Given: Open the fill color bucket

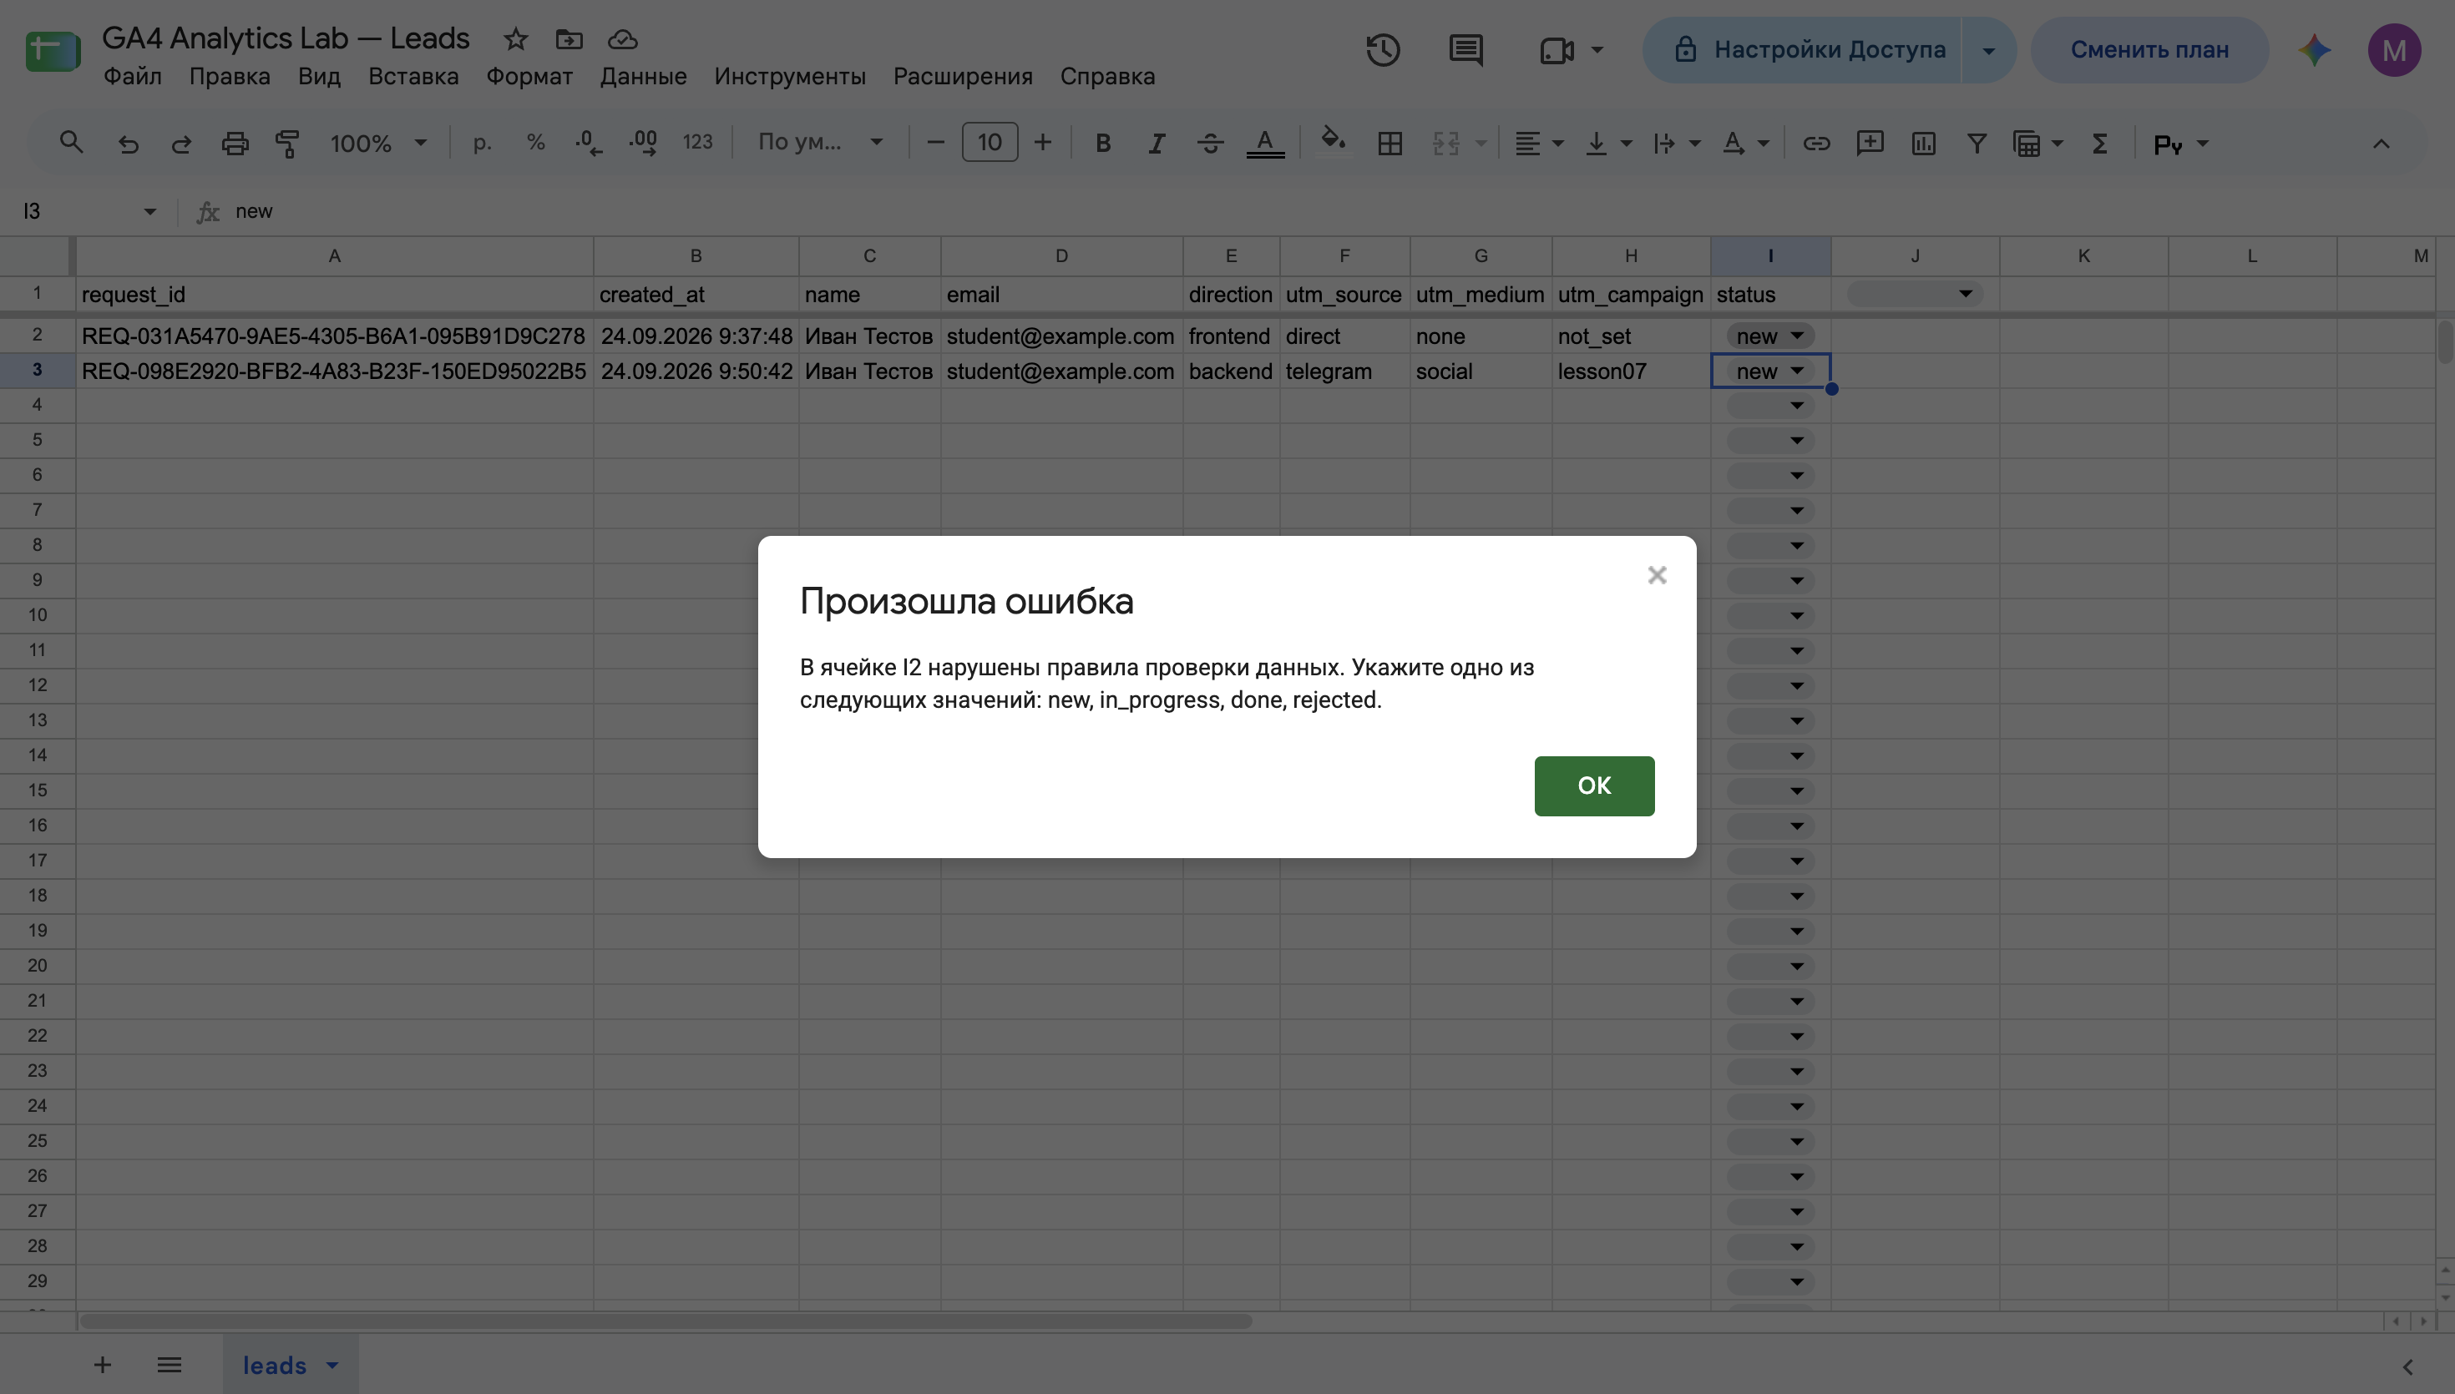Looking at the screenshot, I should (1333, 142).
